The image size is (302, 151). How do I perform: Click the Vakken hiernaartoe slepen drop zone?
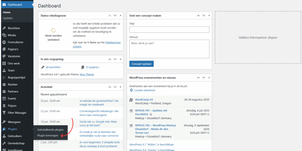click(x=258, y=37)
